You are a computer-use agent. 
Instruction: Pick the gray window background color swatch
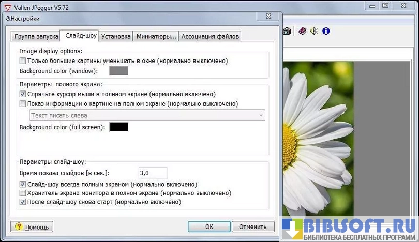[x=118, y=71]
